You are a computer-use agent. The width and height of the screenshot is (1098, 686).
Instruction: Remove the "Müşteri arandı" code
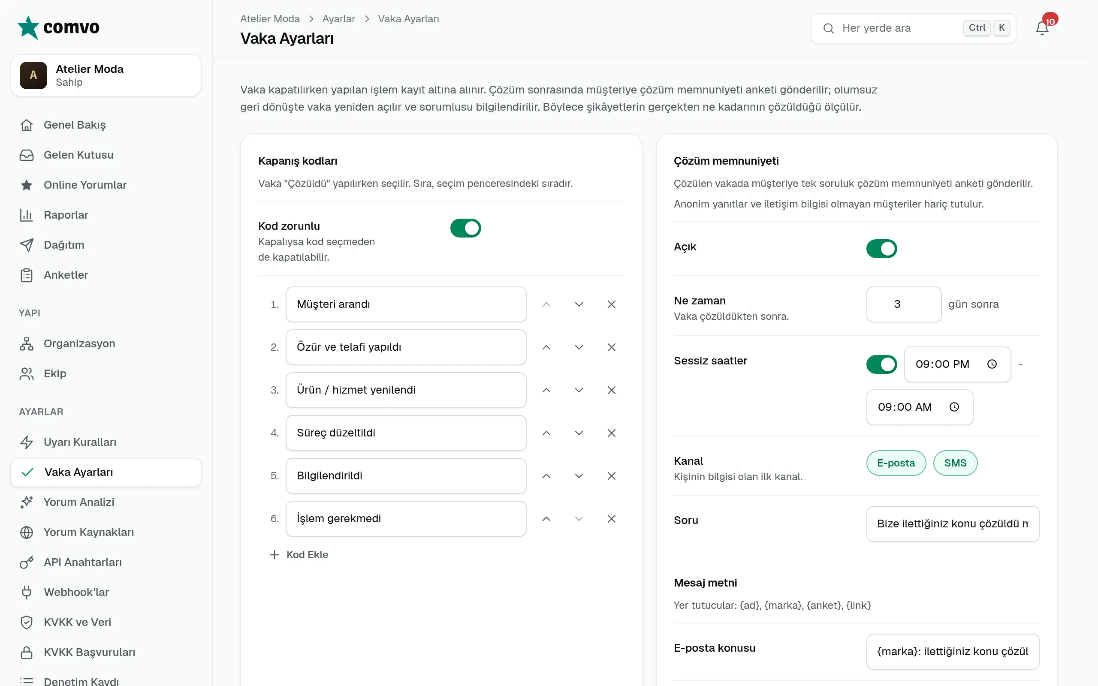611,304
